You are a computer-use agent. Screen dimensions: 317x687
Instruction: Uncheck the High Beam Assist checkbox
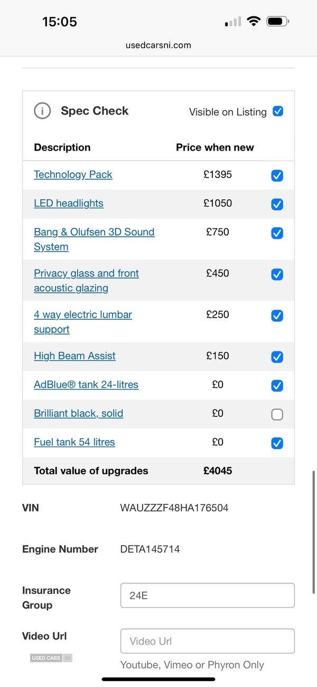(x=277, y=357)
